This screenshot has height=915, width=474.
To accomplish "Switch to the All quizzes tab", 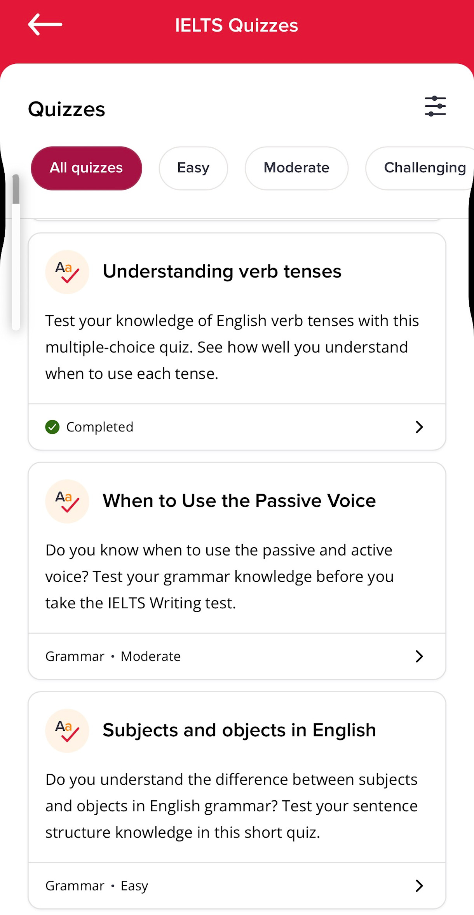I will [86, 168].
